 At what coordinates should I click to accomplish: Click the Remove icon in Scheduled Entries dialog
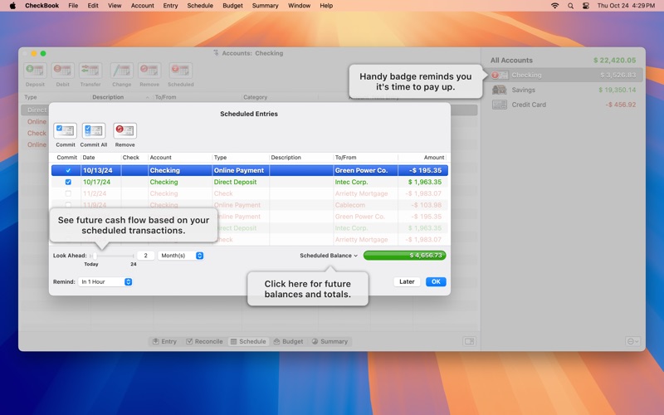click(x=125, y=131)
